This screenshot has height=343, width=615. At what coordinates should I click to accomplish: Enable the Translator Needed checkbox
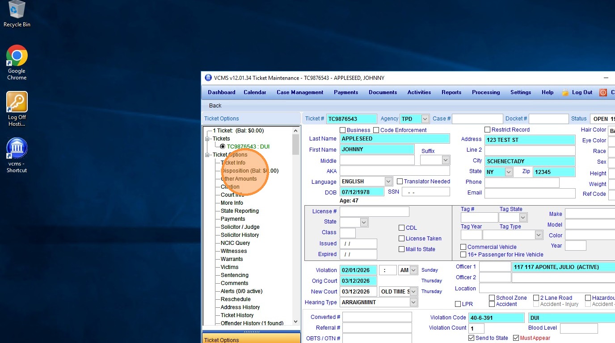(400, 182)
